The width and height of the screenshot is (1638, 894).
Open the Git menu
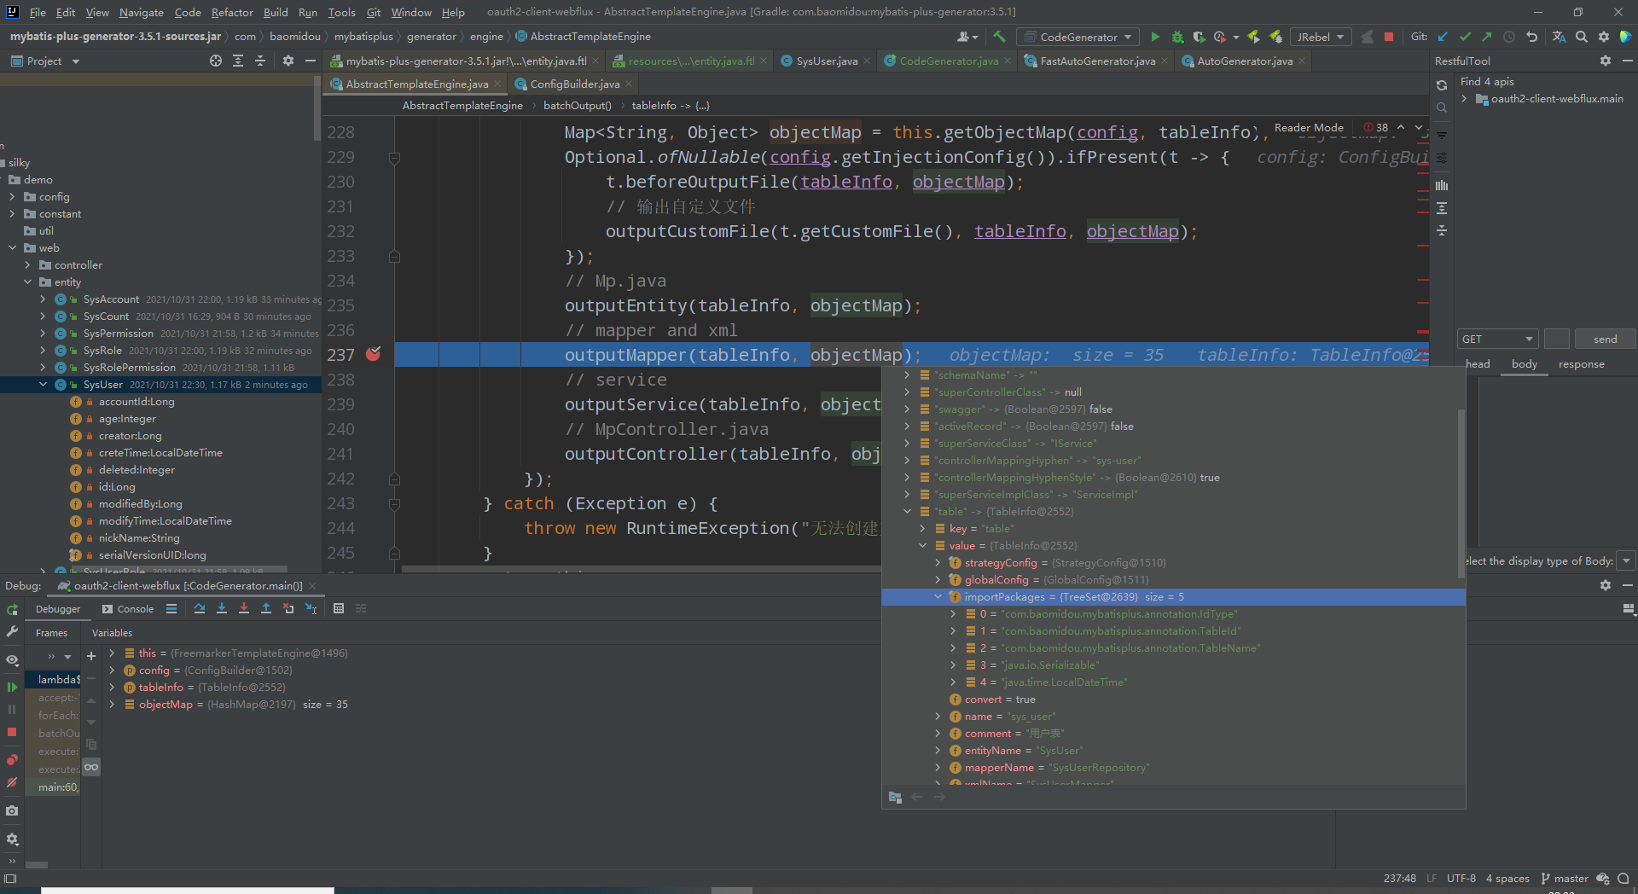click(374, 12)
